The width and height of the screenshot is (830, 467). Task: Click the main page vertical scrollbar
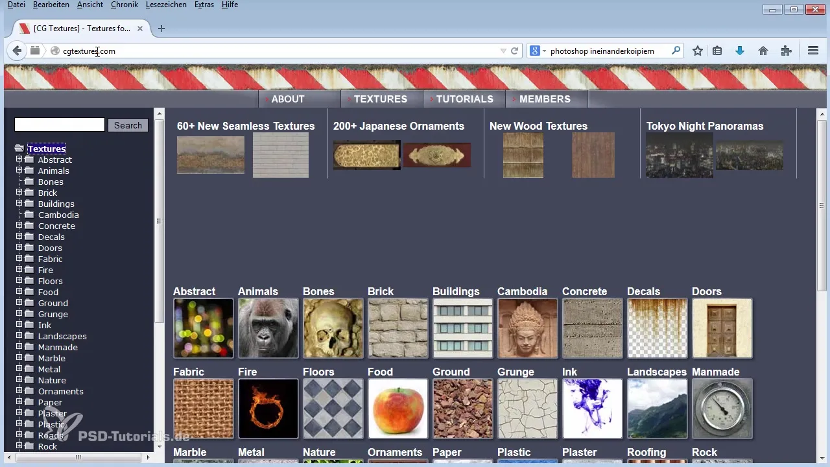tap(822, 206)
